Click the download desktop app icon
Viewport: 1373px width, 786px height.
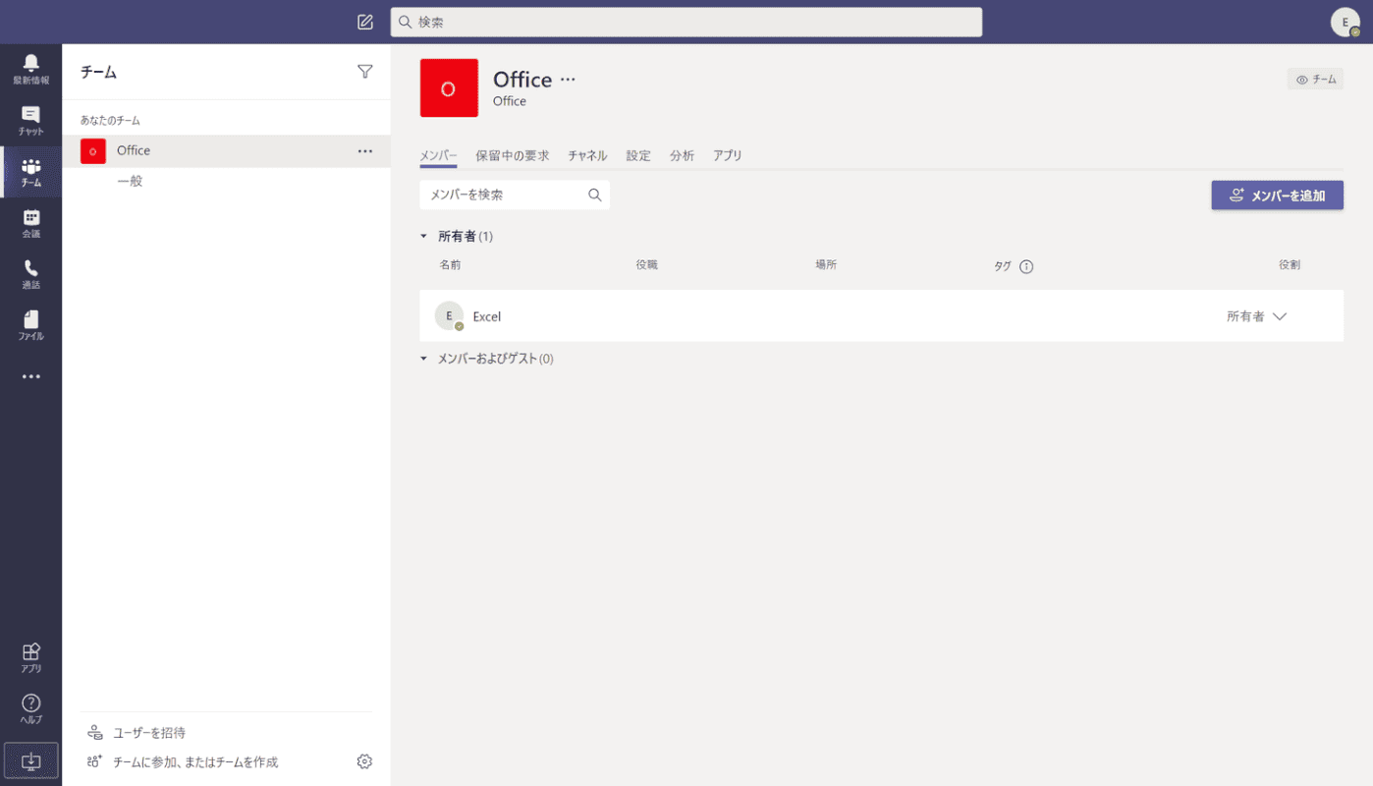30,760
